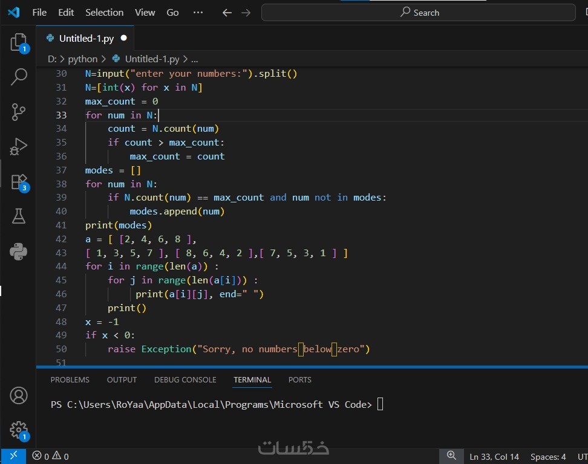Expand the hidden menus with the ellipsis
This screenshot has width=588, height=464.
[x=198, y=13]
